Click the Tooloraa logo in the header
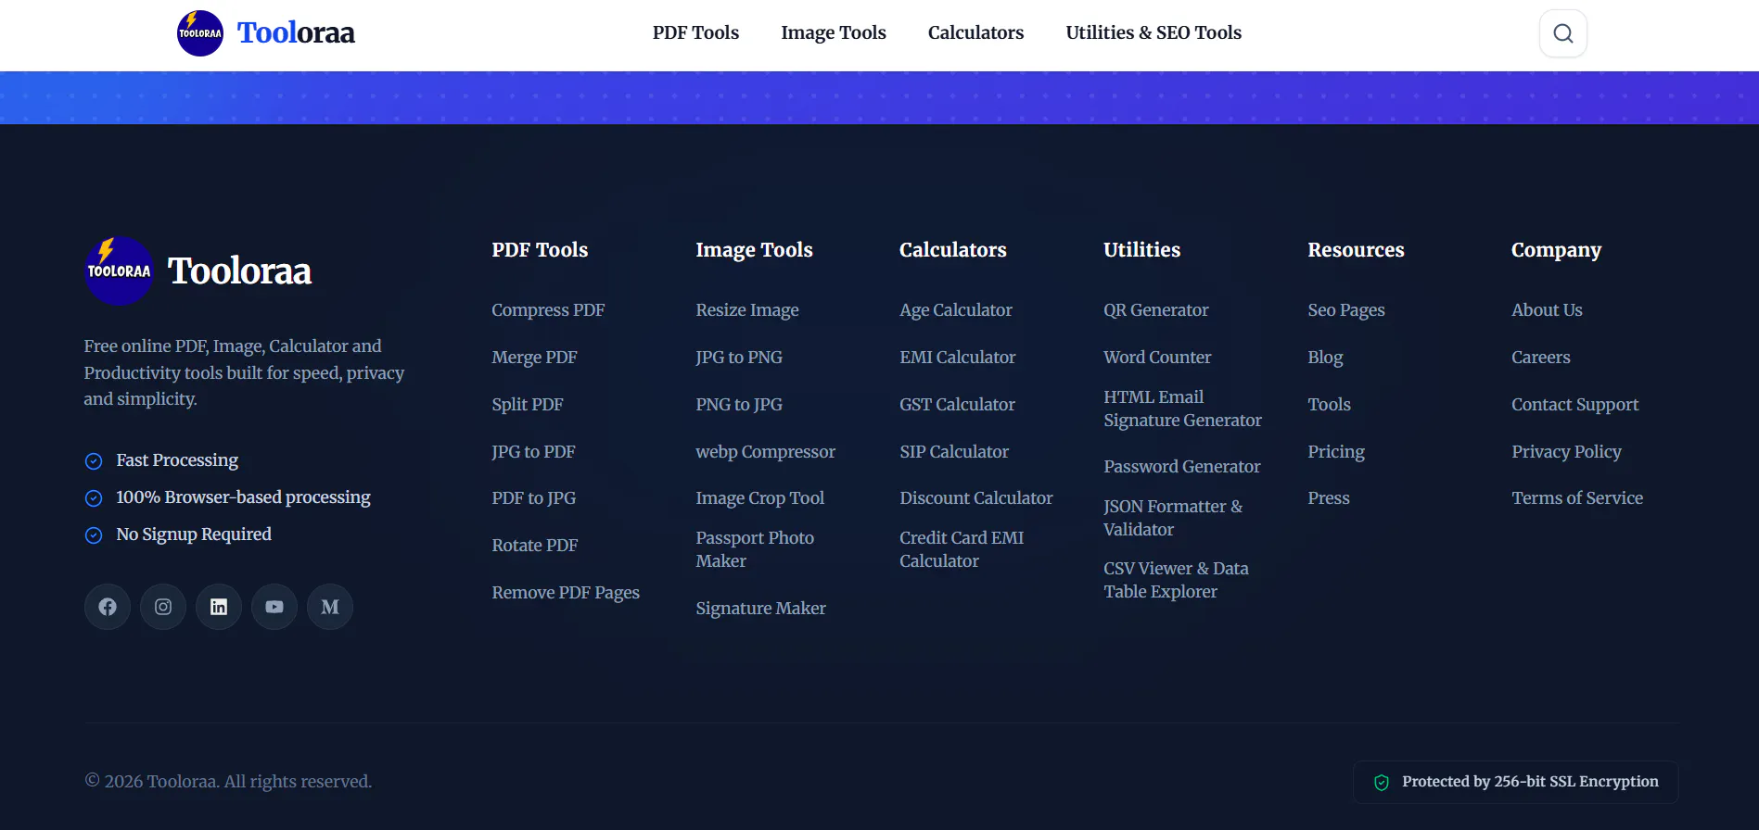This screenshot has height=830, width=1759. click(x=266, y=33)
